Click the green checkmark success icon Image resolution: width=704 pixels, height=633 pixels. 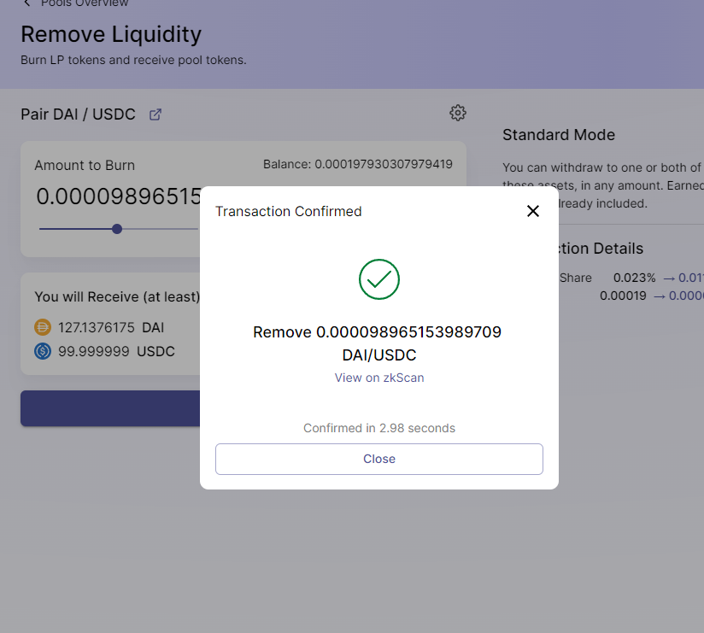point(379,279)
